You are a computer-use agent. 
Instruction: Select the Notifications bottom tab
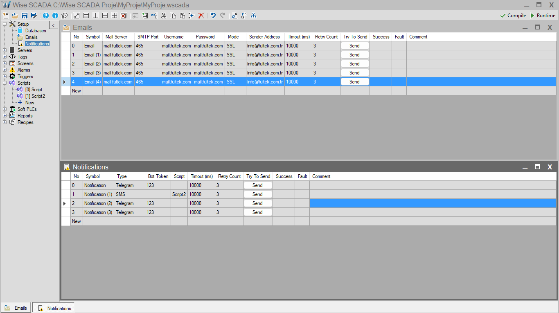click(54, 308)
